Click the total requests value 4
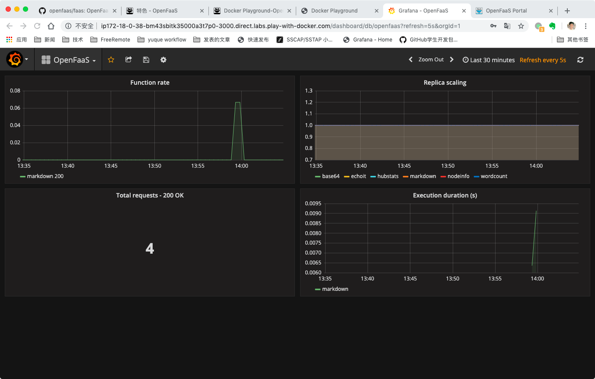Viewport: 595px width, 379px height. (150, 248)
